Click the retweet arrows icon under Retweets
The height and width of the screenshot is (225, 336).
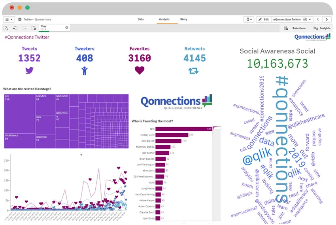[194, 71]
